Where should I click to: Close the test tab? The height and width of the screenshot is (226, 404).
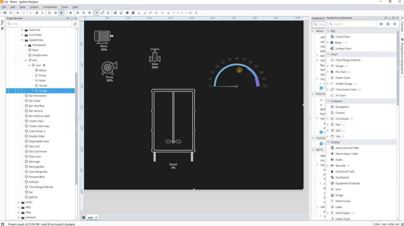pyautogui.click(x=96, y=217)
